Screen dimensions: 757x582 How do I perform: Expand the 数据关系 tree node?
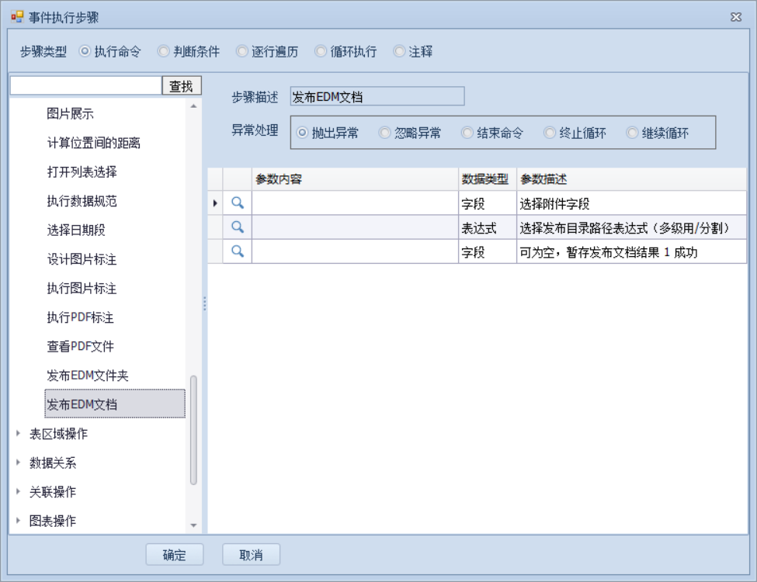(x=19, y=463)
